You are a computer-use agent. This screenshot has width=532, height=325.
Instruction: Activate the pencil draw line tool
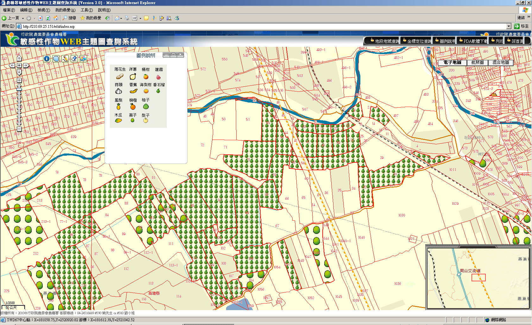pyautogui.click(x=65, y=59)
